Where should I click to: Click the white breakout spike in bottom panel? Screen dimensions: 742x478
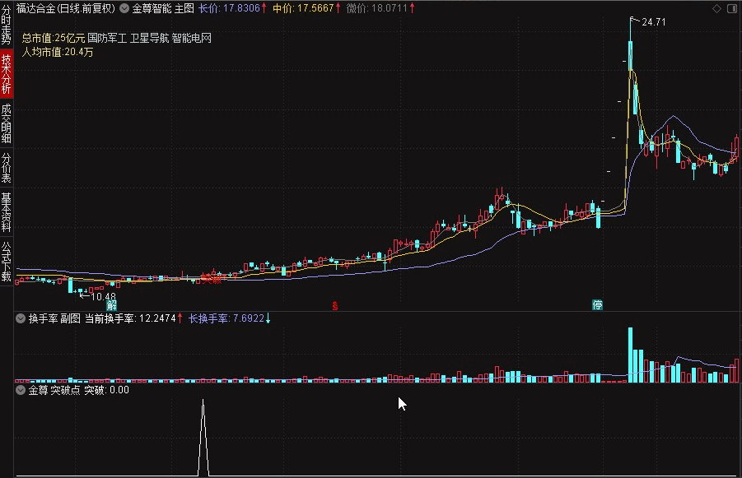click(x=203, y=438)
